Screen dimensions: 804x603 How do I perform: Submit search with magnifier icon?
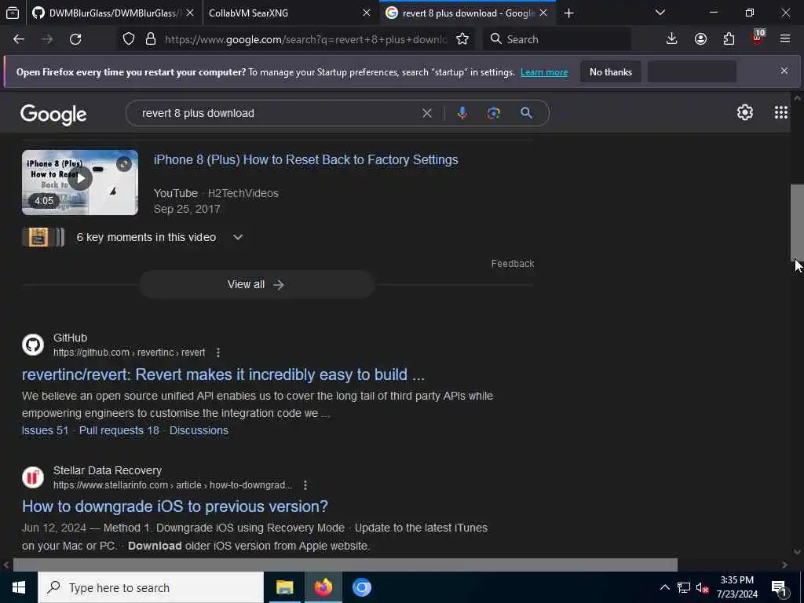[526, 113]
